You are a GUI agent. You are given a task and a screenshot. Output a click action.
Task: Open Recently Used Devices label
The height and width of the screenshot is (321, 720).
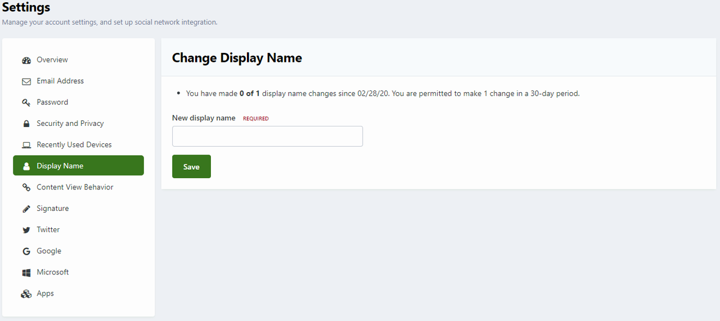point(74,144)
